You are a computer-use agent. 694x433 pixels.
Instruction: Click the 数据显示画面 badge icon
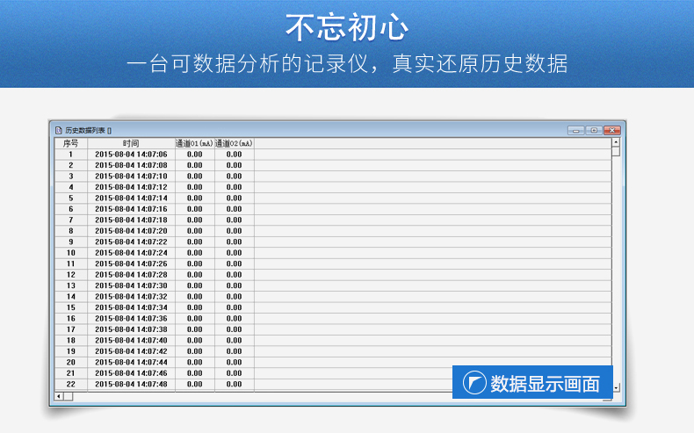point(474,383)
